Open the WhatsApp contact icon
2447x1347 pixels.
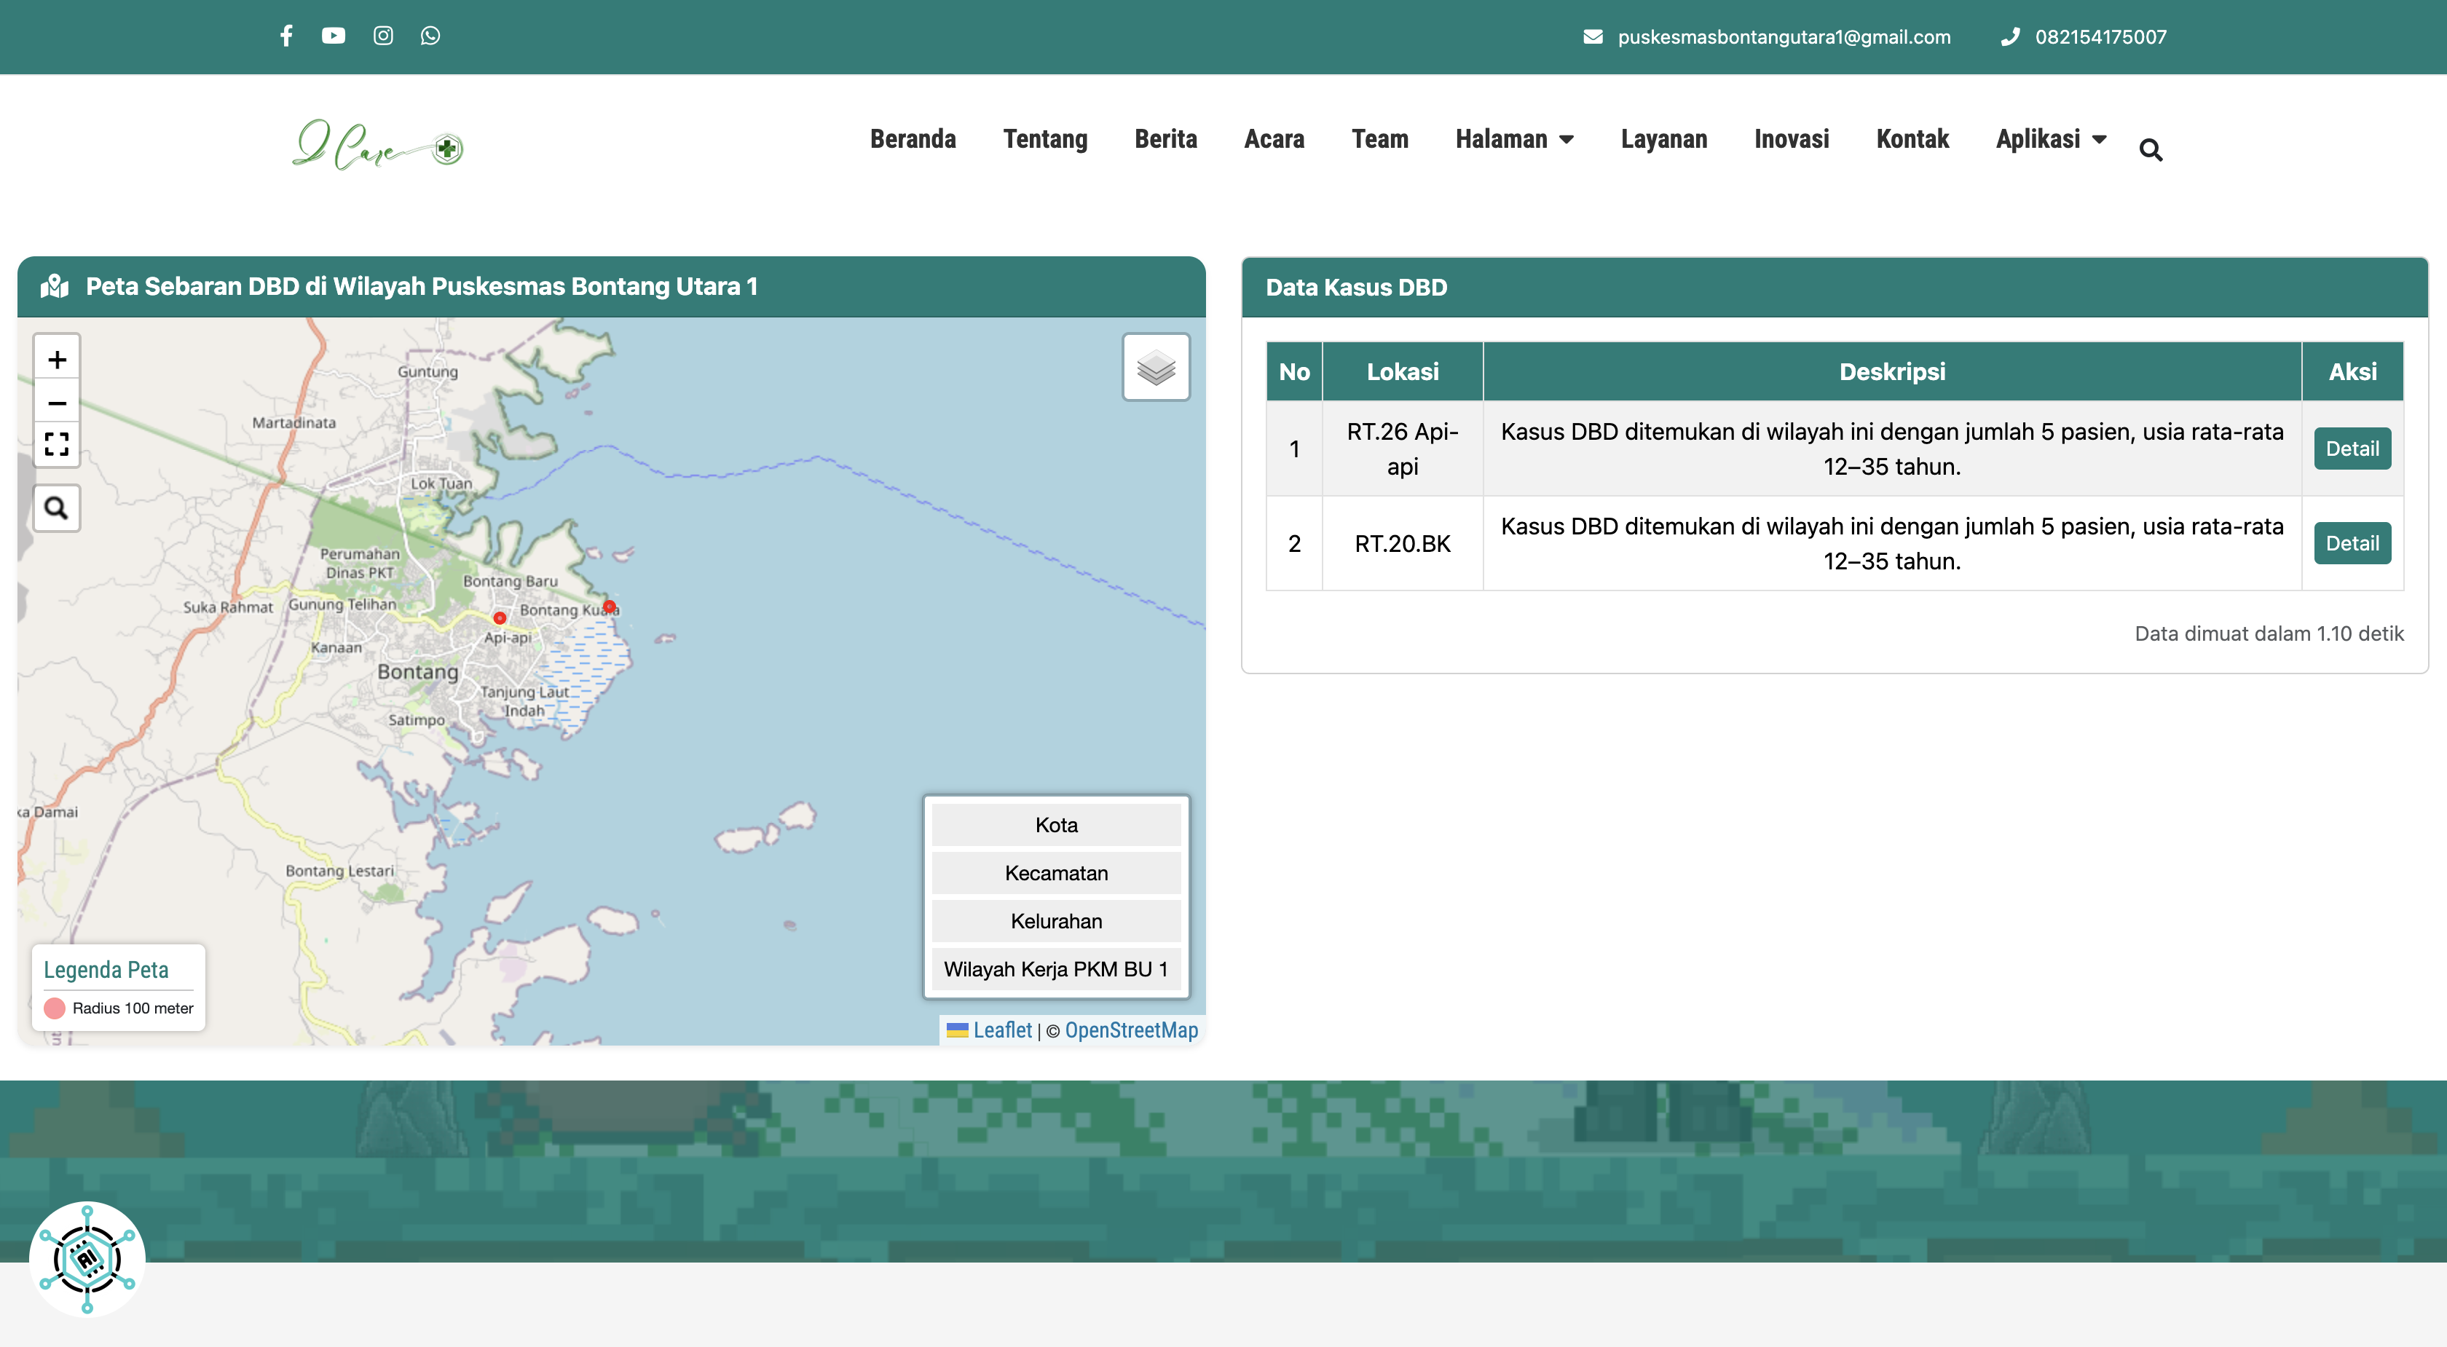(430, 36)
